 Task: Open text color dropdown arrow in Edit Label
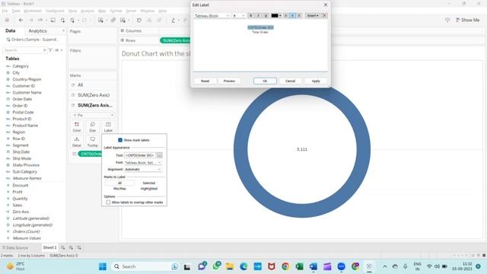(x=280, y=15)
